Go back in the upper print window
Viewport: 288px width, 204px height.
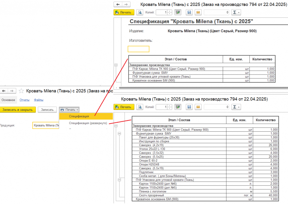[x=118, y=4]
